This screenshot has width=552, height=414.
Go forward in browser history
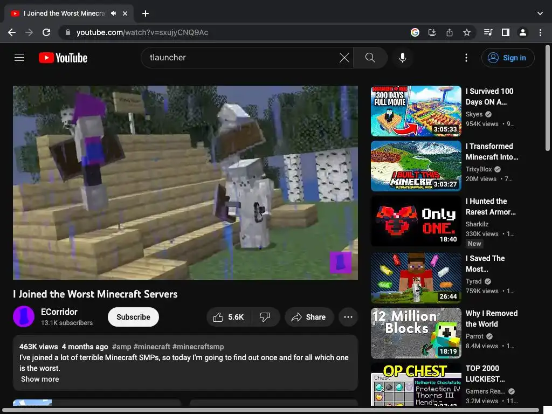tap(29, 32)
